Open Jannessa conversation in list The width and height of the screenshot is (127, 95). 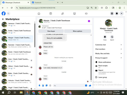coord(17,25)
